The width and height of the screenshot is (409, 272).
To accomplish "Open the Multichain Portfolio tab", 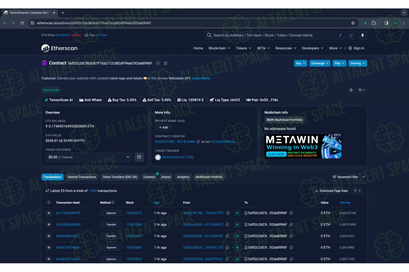I will point(209,177).
